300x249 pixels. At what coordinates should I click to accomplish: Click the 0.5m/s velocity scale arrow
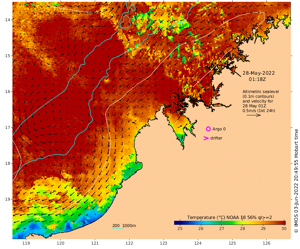coord(254,115)
